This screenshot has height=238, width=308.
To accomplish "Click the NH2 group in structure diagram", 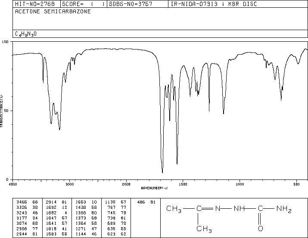I will pos(284,209).
